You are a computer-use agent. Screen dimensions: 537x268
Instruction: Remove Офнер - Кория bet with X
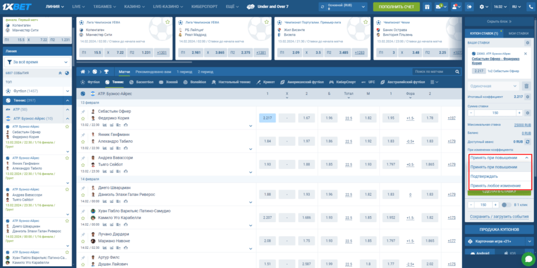tap(526, 53)
